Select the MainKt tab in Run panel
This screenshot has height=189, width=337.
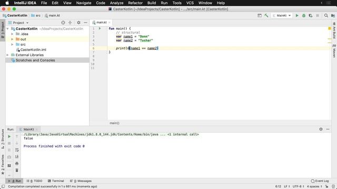pos(28,129)
